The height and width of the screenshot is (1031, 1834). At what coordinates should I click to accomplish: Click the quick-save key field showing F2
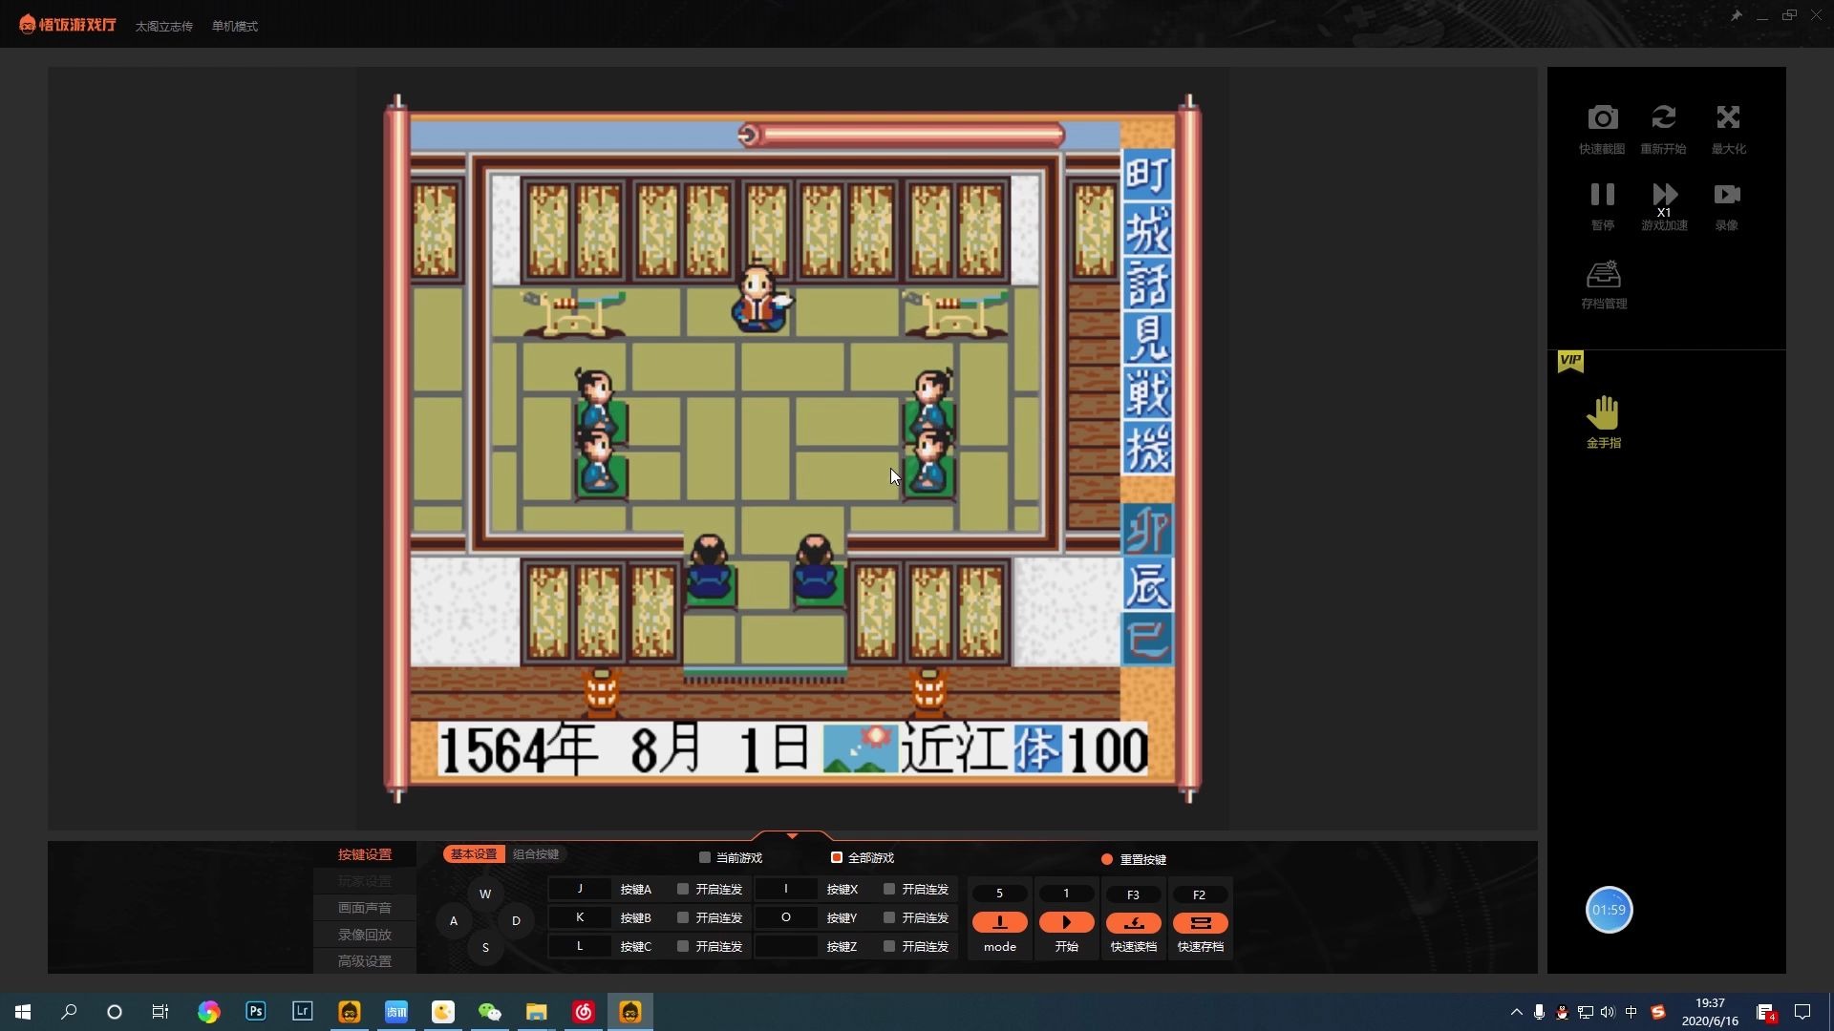point(1200,894)
